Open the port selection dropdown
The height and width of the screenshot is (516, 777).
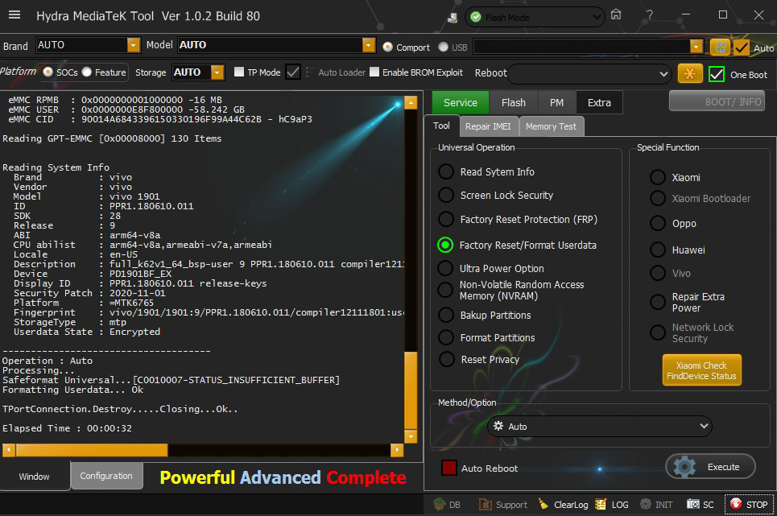pos(696,47)
